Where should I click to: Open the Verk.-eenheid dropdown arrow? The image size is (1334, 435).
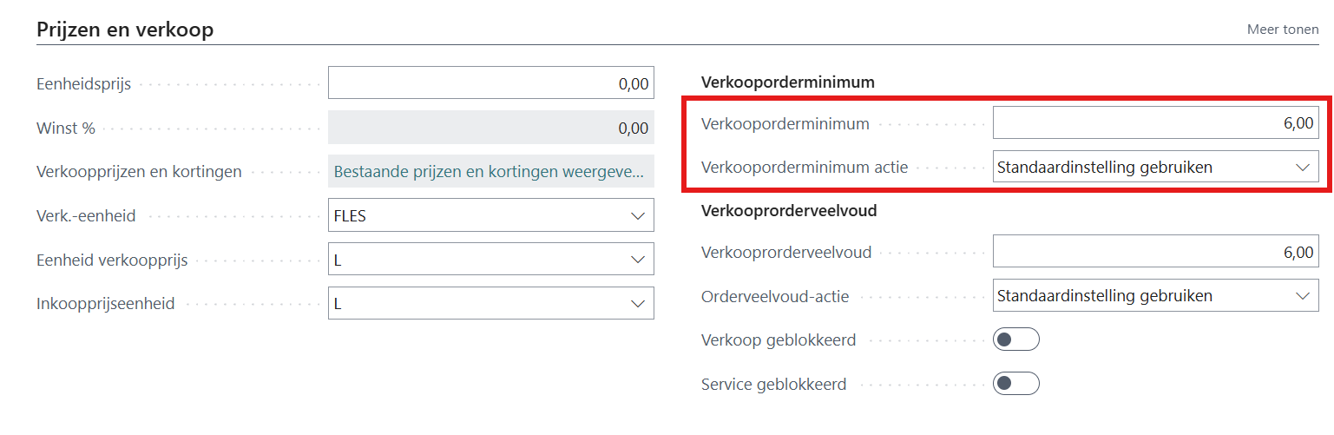click(x=638, y=215)
